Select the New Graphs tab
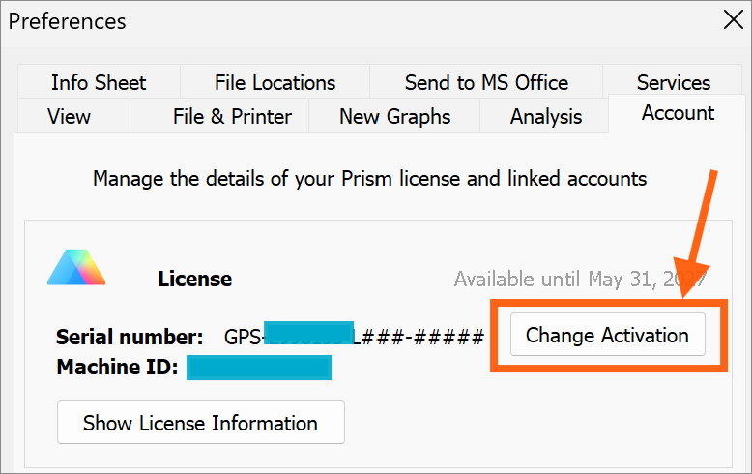The height and width of the screenshot is (474, 752). [x=394, y=117]
